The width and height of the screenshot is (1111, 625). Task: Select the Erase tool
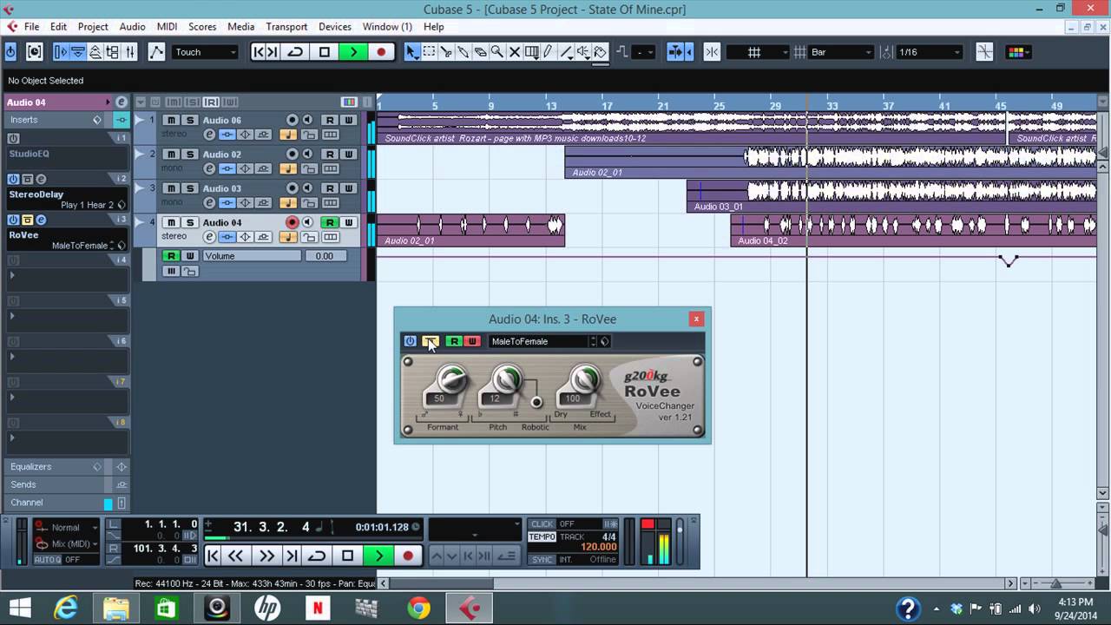coord(480,52)
